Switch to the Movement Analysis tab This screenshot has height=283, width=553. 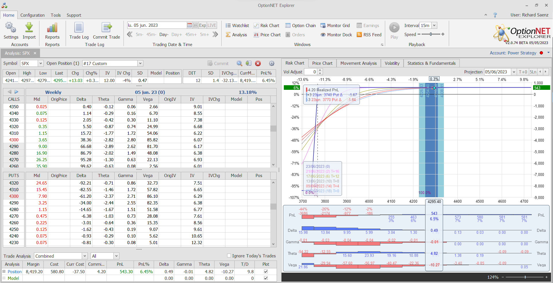coord(358,63)
